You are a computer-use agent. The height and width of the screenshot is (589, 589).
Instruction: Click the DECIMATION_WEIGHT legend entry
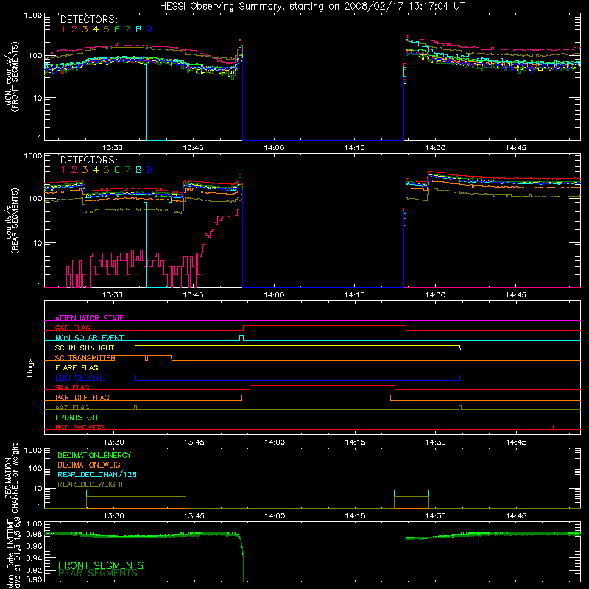click(x=94, y=465)
